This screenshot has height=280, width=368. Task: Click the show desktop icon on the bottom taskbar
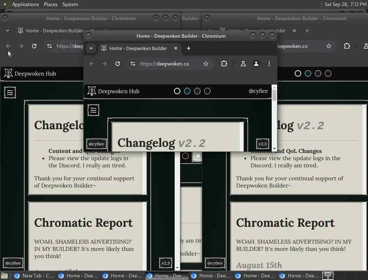coord(4,276)
